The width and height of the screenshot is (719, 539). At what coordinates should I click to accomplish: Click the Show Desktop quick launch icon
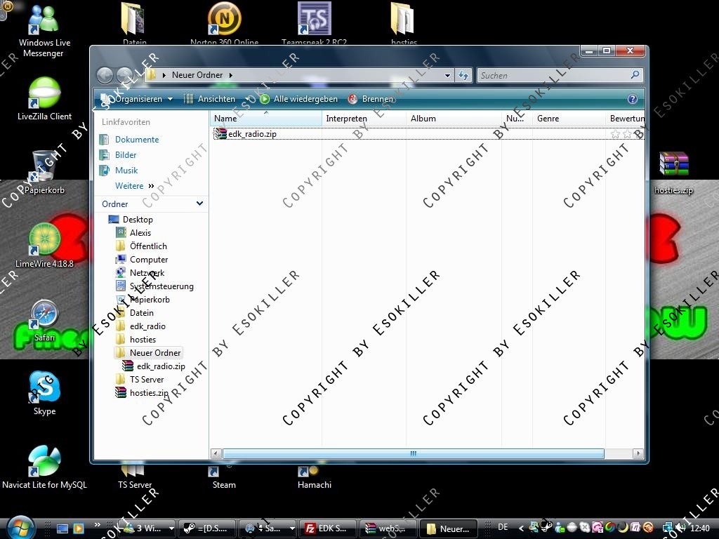pyautogui.click(x=62, y=528)
